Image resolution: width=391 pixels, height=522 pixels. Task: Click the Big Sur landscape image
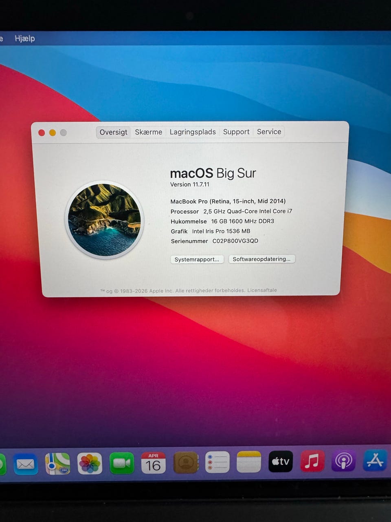click(x=104, y=220)
